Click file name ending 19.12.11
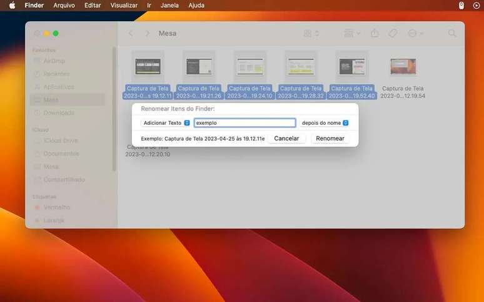This screenshot has height=302, width=484. (x=148, y=92)
